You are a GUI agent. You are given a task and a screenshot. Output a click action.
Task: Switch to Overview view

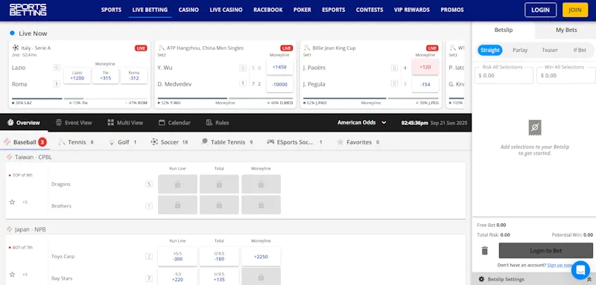(24, 123)
